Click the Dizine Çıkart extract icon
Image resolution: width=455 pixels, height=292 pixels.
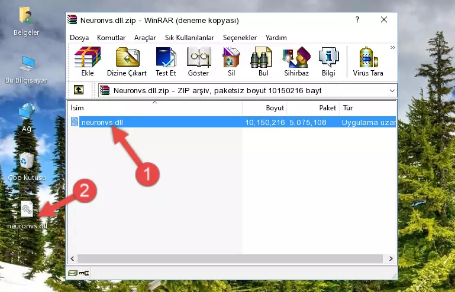tap(127, 61)
